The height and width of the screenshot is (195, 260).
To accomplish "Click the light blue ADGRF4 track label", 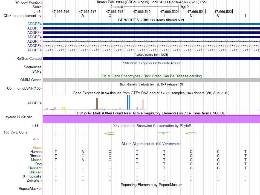I will [34, 24].
